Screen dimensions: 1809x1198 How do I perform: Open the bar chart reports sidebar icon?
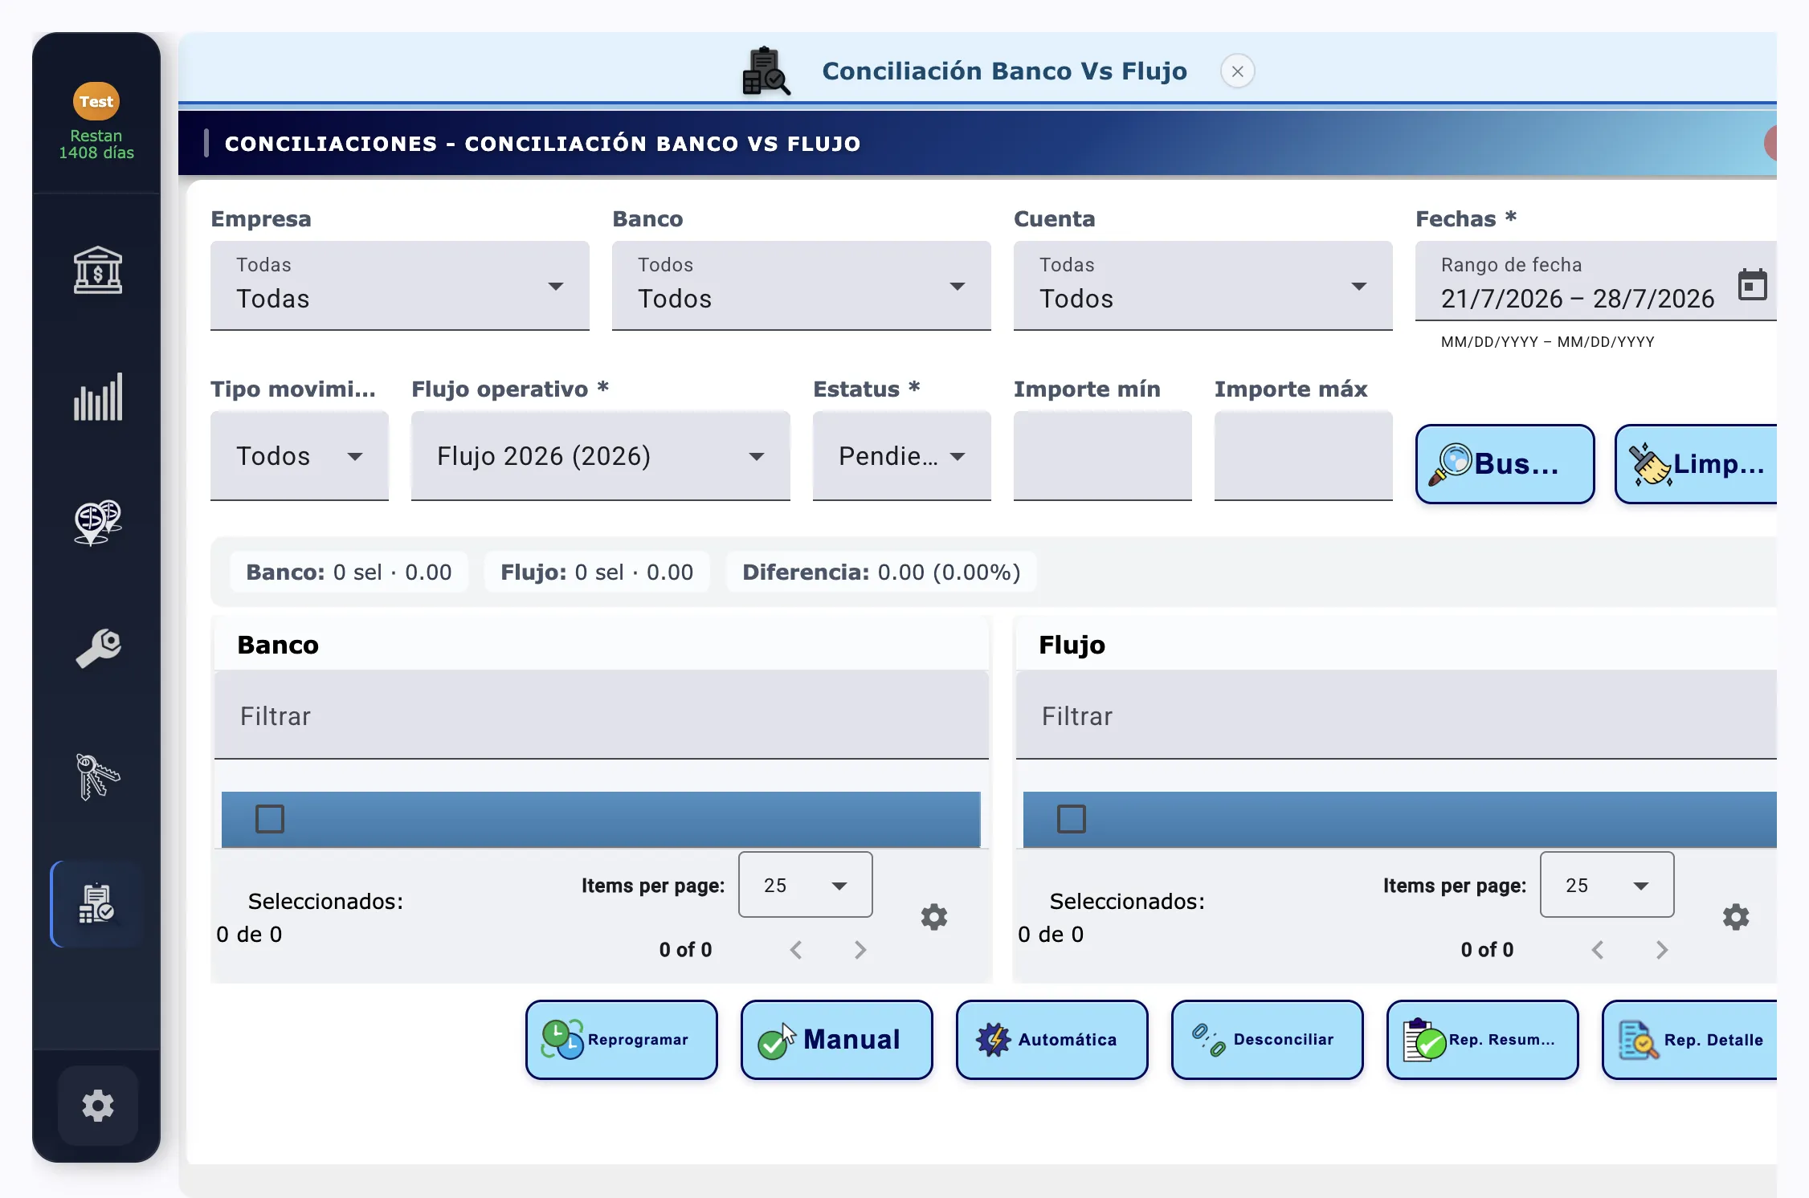click(x=97, y=397)
